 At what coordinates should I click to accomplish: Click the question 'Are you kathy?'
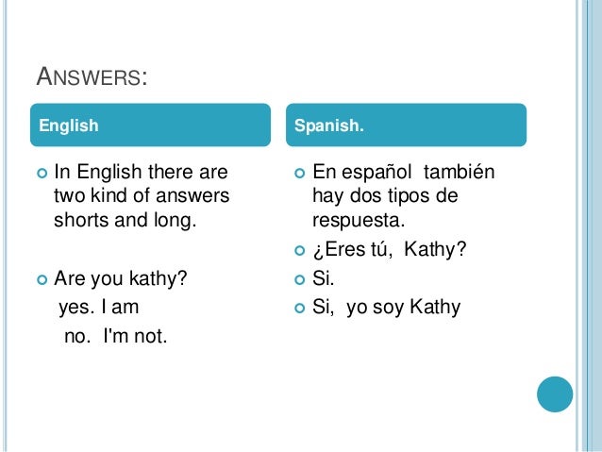(121, 278)
